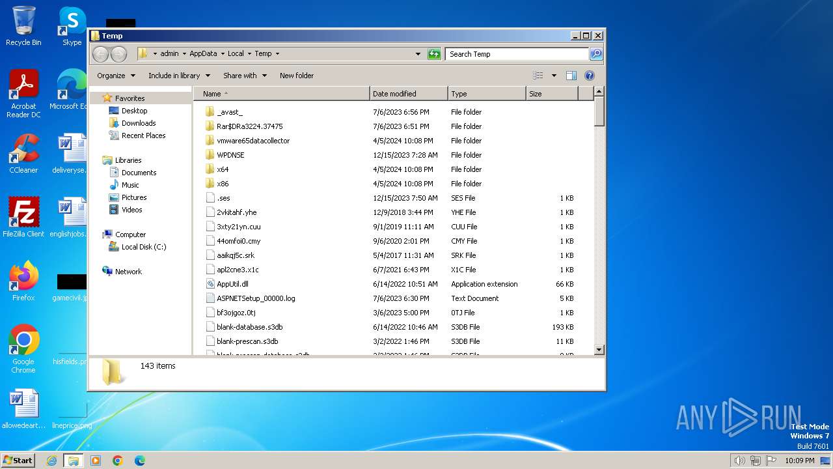Click the file list scroll up arrow

click(599, 92)
